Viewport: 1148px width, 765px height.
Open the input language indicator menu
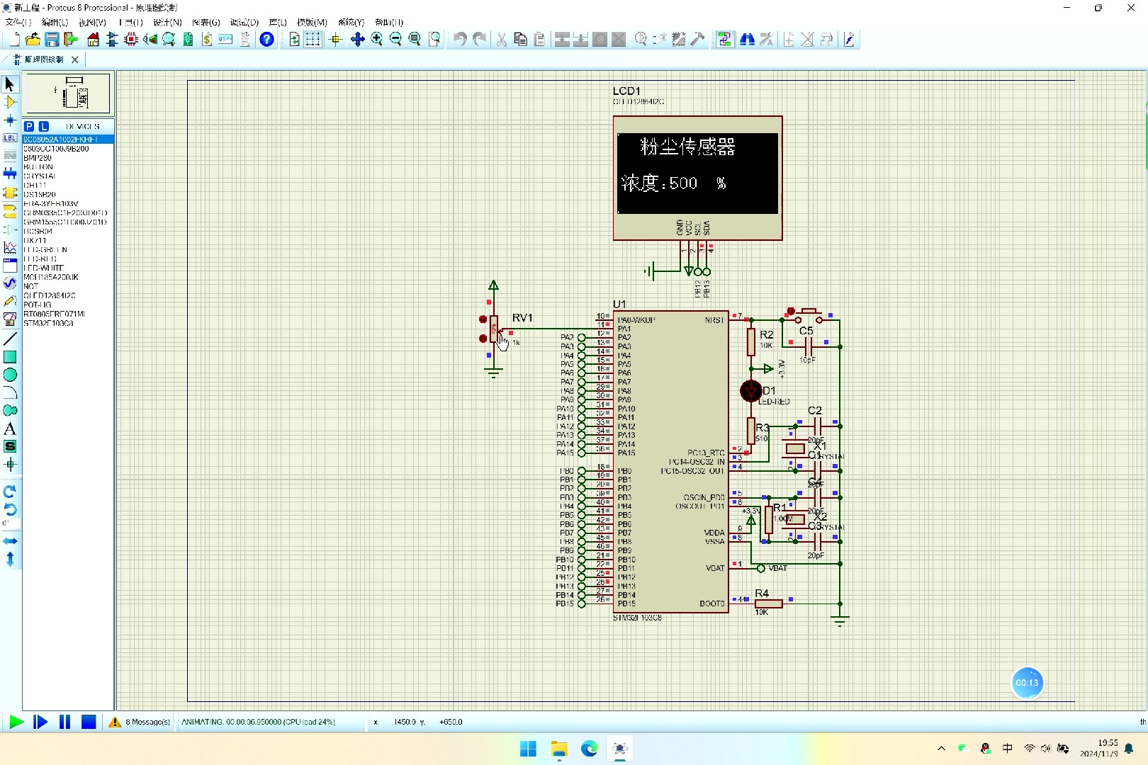point(1007,748)
